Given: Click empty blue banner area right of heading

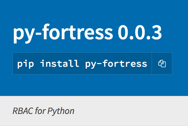Looking at the screenshot, I should 176,33.
